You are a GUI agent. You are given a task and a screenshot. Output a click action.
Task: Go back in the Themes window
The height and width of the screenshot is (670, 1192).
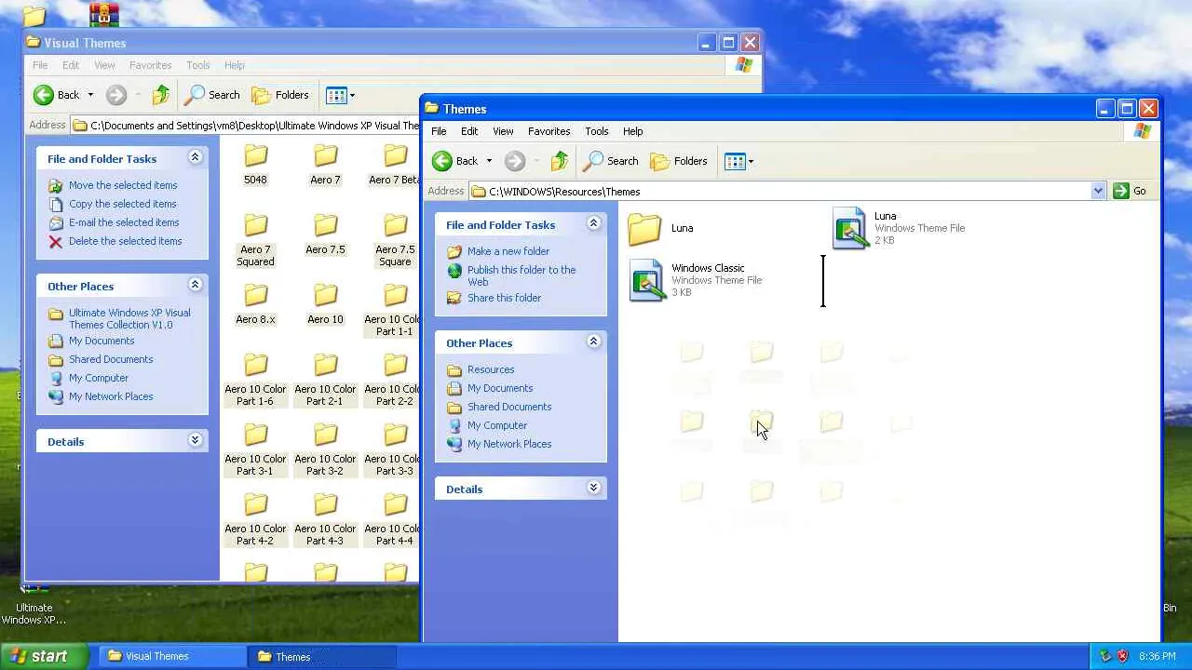tap(454, 161)
